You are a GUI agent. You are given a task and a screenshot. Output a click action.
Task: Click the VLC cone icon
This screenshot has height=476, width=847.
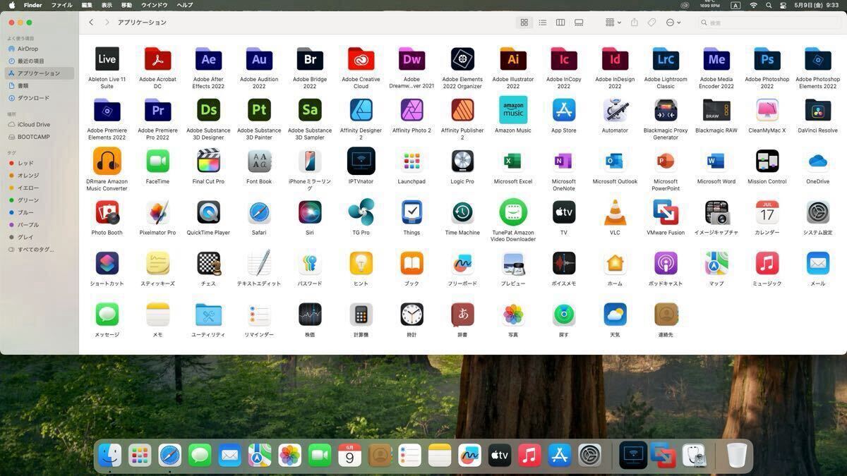tap(615, 212)
